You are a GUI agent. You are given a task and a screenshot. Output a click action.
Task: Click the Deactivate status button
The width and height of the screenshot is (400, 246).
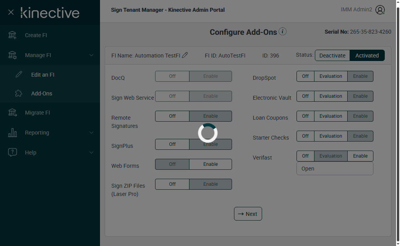(x=332, y=56)
